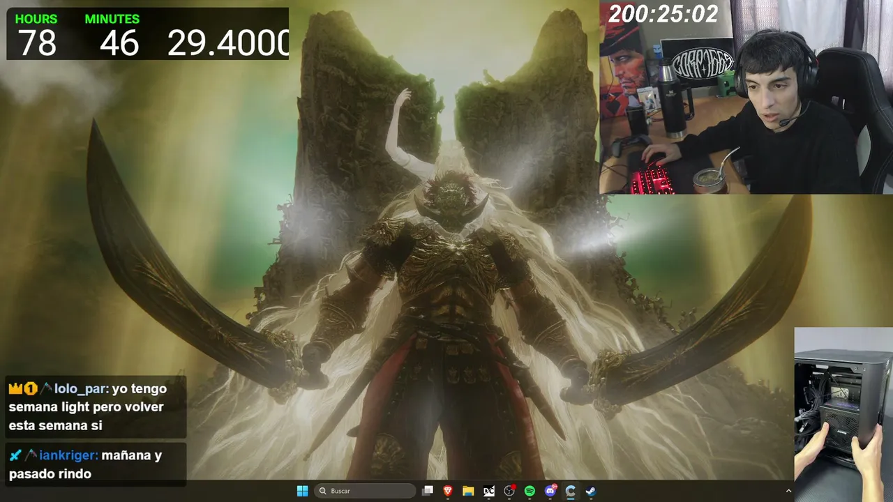Click the PC hardware video overlay
This screenshot has width=893, height=502.
tap(843, 414)
